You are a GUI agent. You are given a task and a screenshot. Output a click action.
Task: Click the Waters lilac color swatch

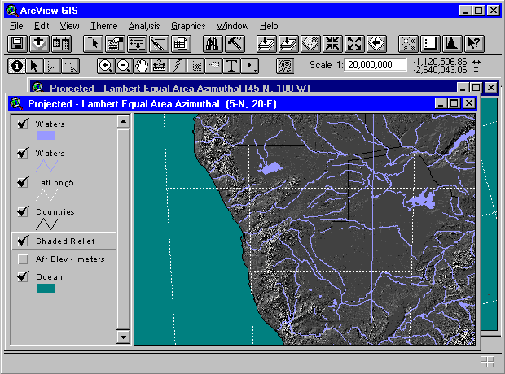pos(46,136)
